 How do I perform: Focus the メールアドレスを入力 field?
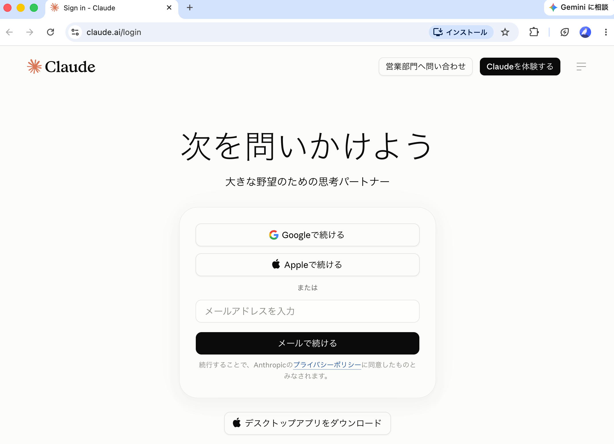(307, 311)
